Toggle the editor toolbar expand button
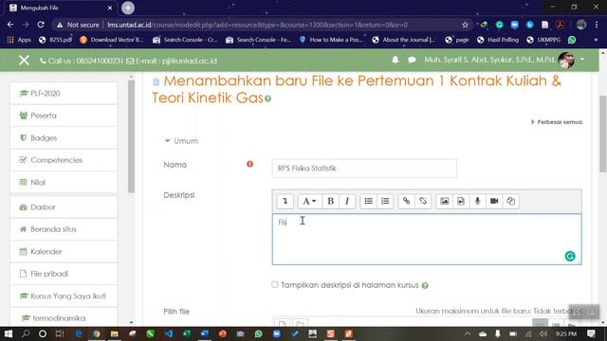The height and width of the screenshot is (341, 607). pyautogui.click(x=285, y=201)
